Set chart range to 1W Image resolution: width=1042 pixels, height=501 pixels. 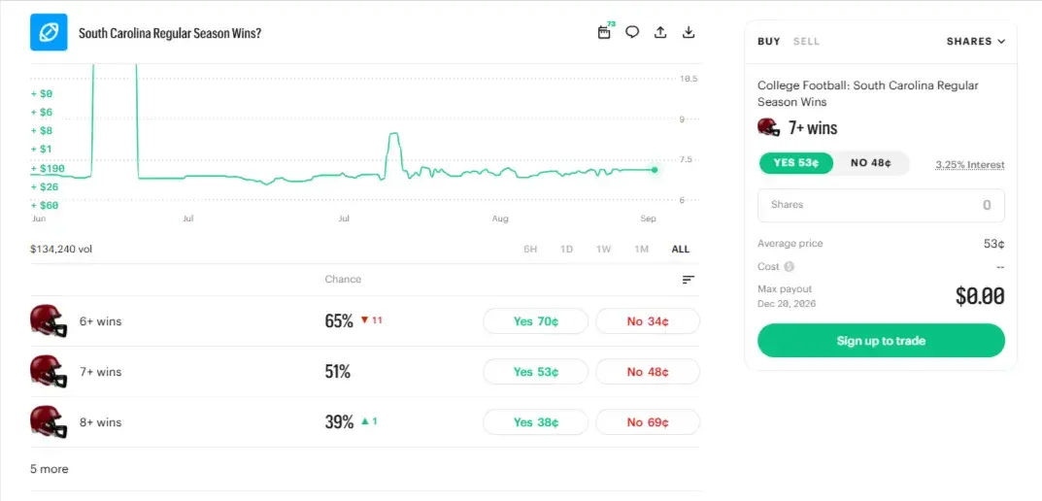pos(603,250)
